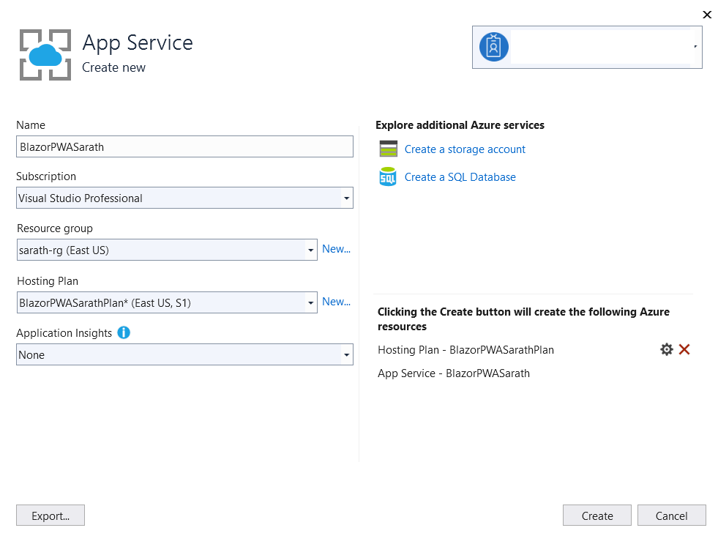Click the Create button
Image resolution: width=718 pixels, height=536 pixels.
pyautogui.click(x=597, y=515)
